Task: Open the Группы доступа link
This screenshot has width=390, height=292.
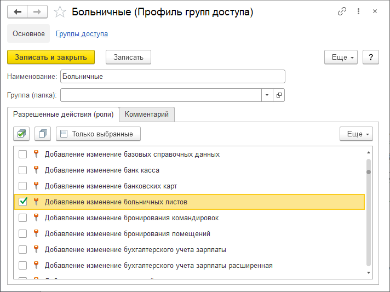Action: pos(82,33)
